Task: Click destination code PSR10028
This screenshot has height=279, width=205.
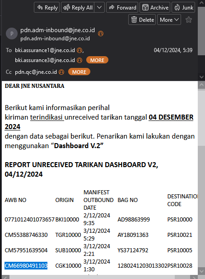Action: tap(180, 266)
